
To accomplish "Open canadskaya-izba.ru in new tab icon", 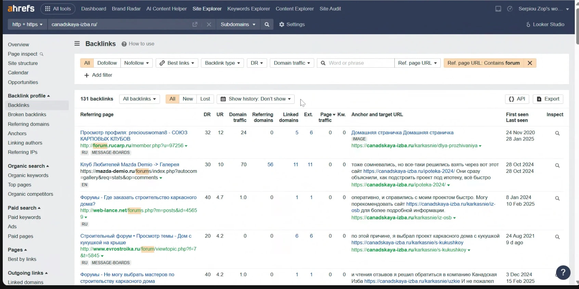I will coord(195,25).
